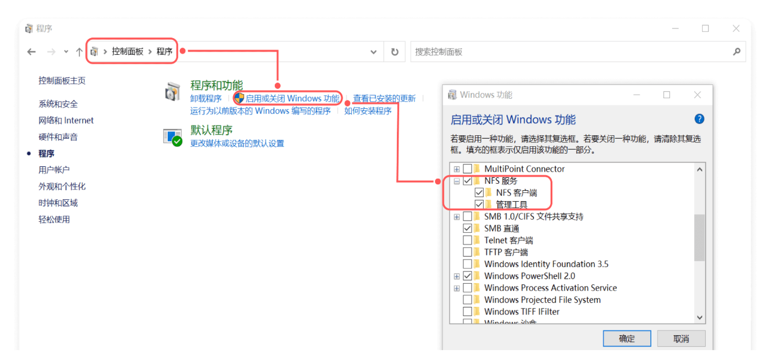Screen dimensions: 763x360
Task: Click the Control Panel icon in the address bar
Action: point(94,51)
